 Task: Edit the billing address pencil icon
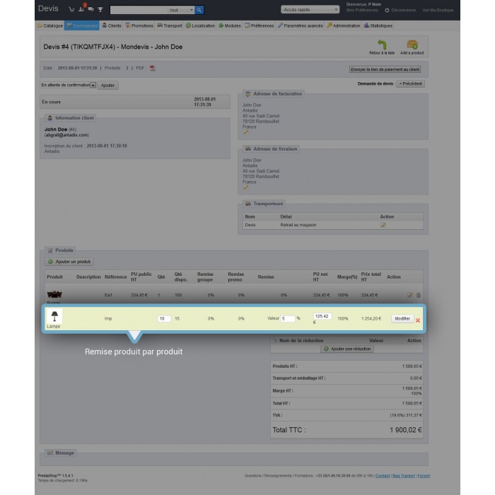click(x=246, y=132)
